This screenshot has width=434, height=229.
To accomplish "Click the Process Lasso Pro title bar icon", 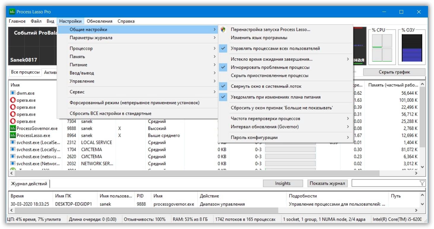I will (12, 12).
